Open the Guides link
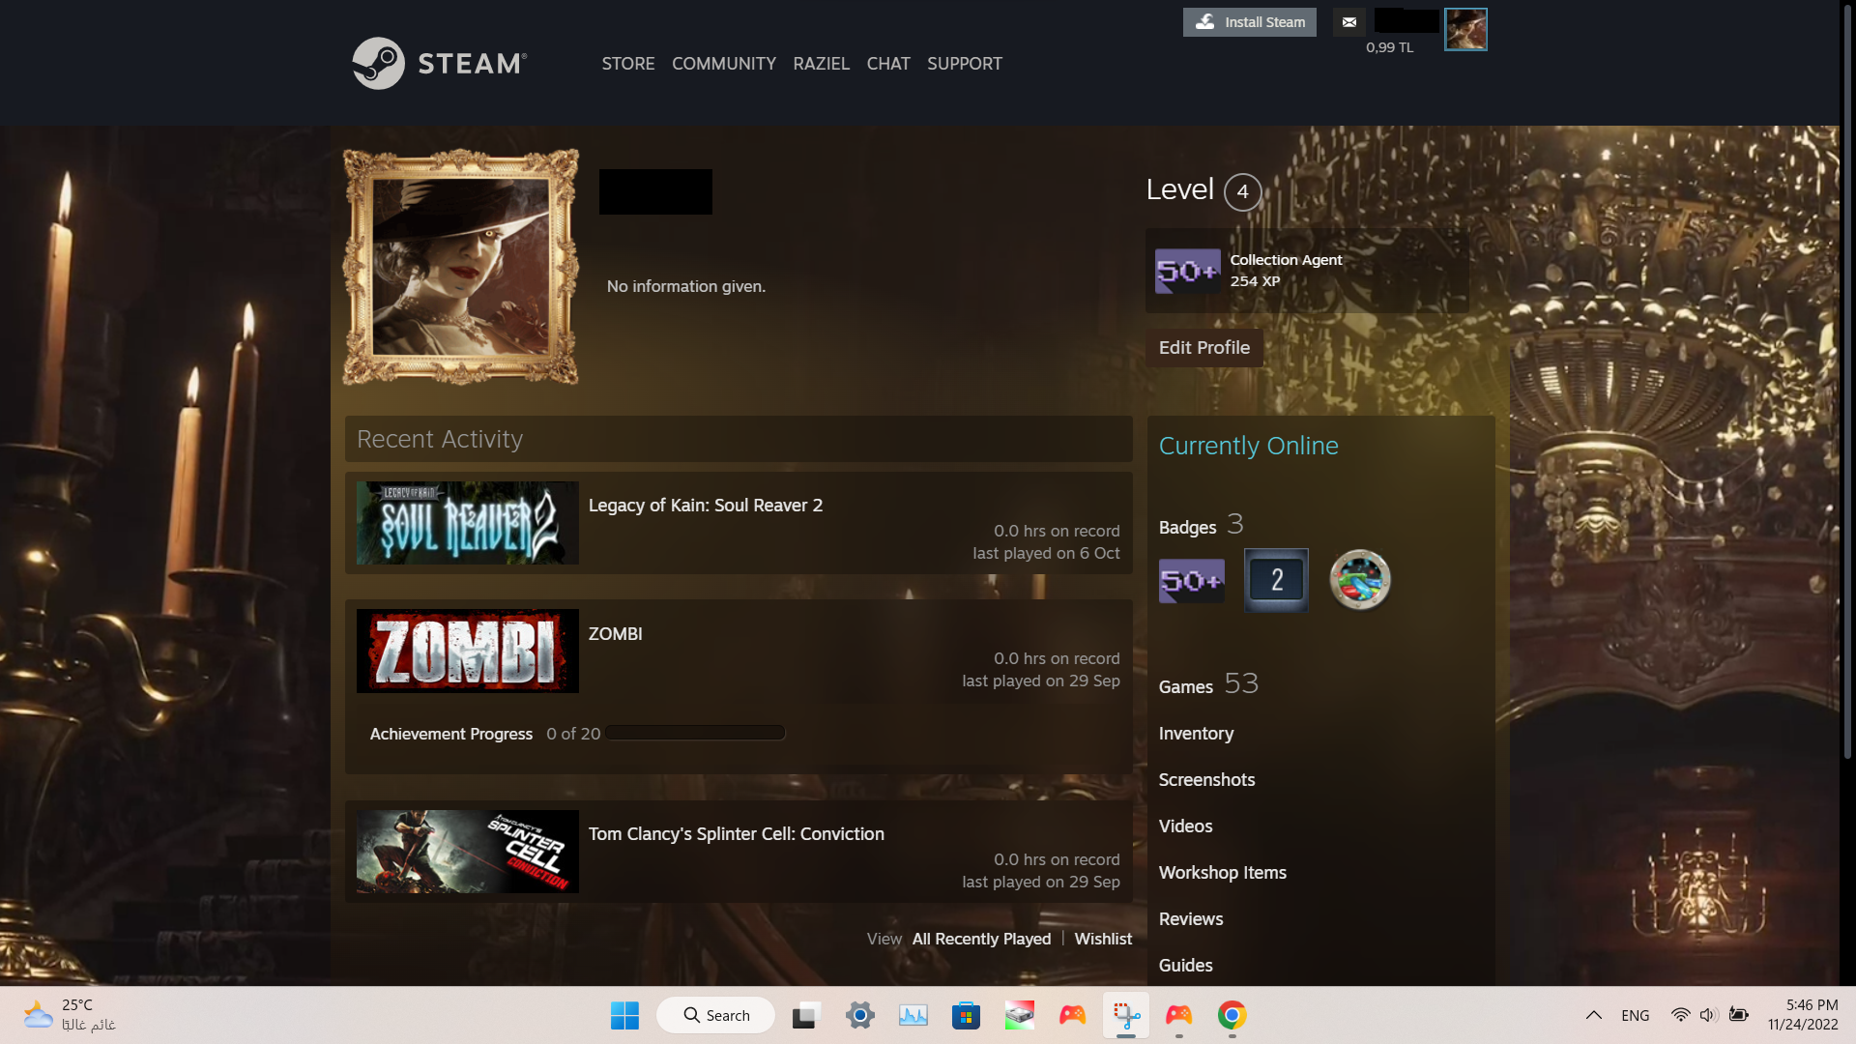 click(x=1186, y=966)
